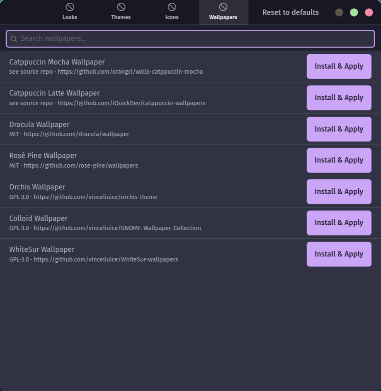Click the search magnifier icon
Viewport: 381px width, 391px height.
point(14,39)
